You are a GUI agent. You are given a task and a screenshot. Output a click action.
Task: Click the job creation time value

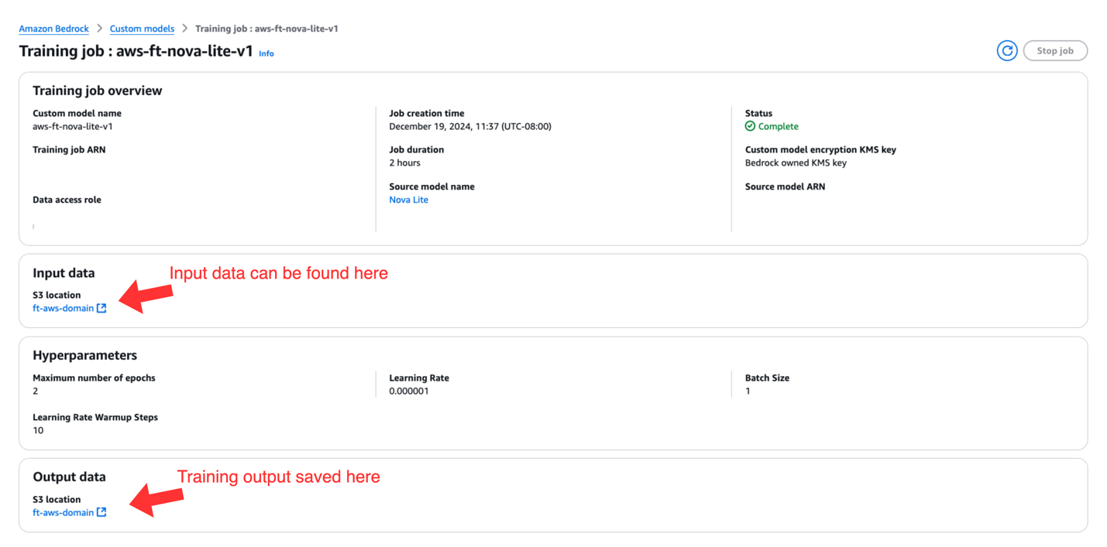[x=470, y=126]
